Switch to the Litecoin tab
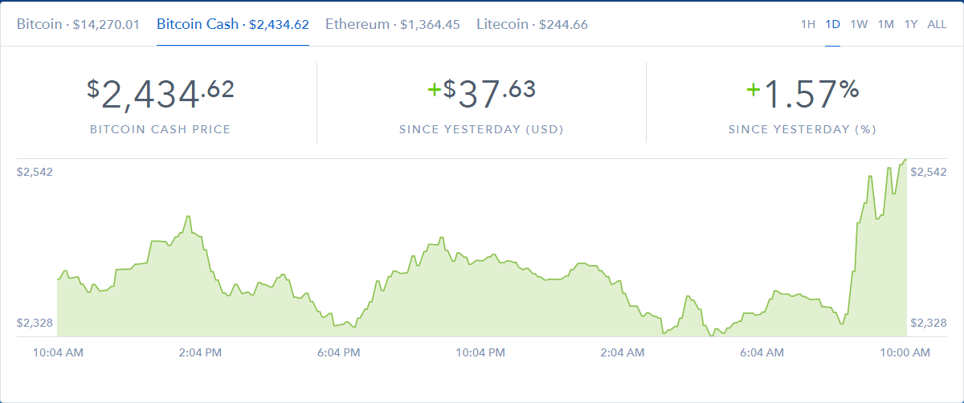964x403 pixels. point(532,24)
